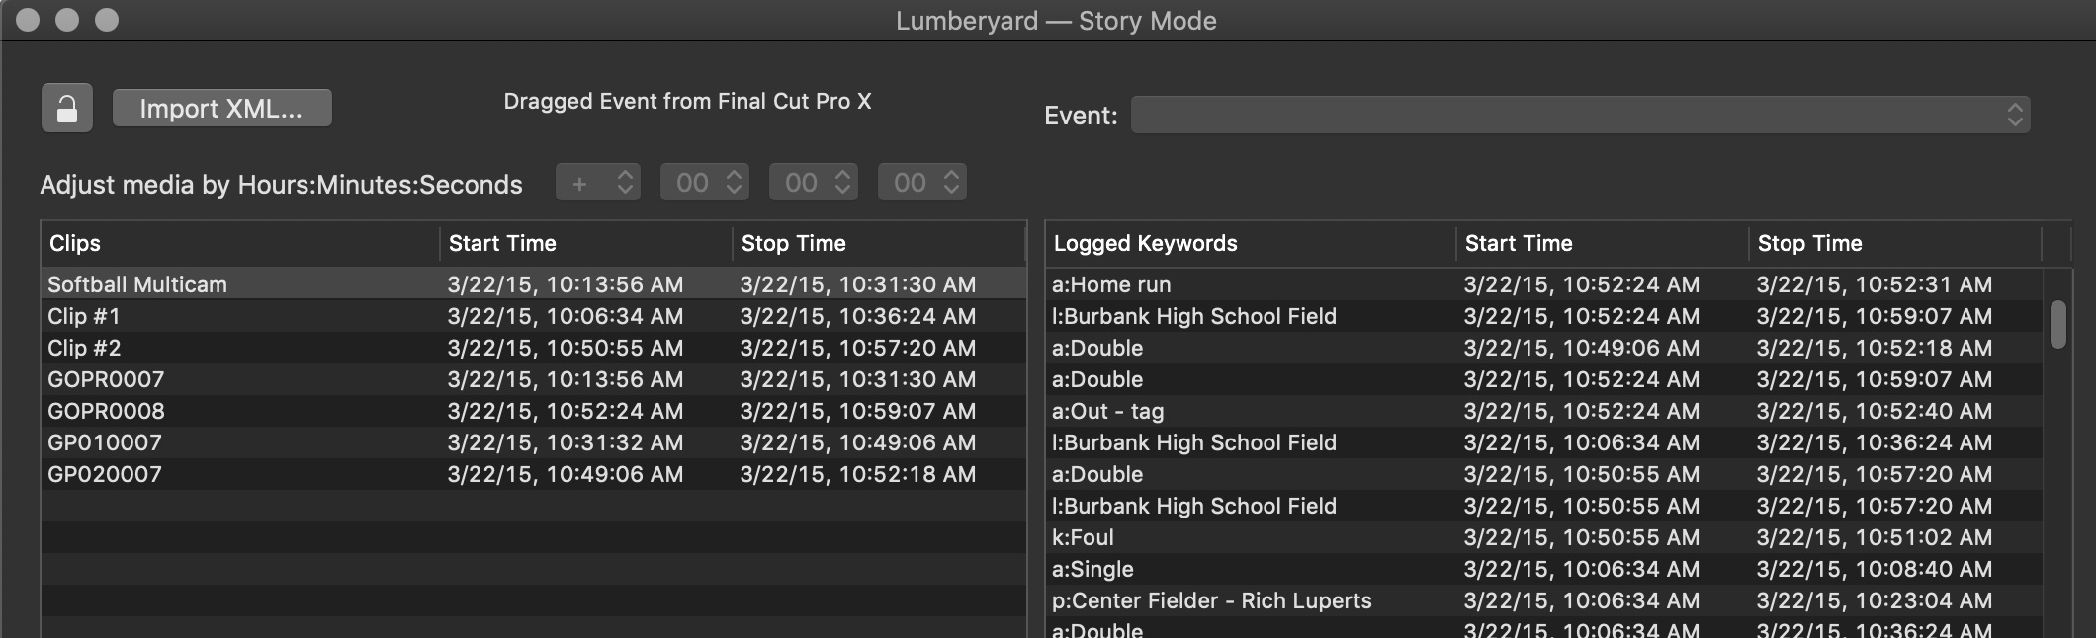The width and height of the screenshot is (2096, 638).
Task: Click the keywords list vertical scrollbar
Action: point(2057,324)
